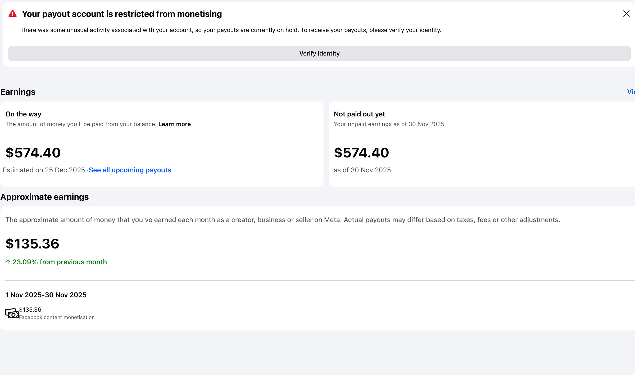Click the Approximate earnings heading

tap(44, 197)
